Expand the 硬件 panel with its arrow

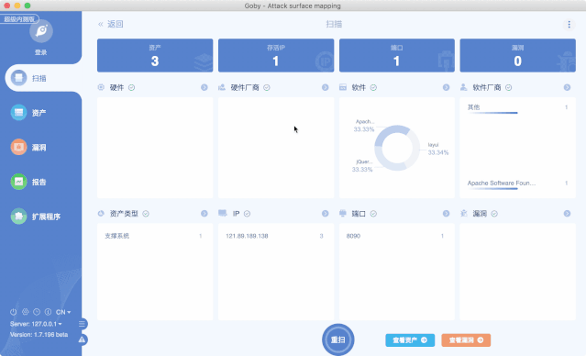pos(205,87)
